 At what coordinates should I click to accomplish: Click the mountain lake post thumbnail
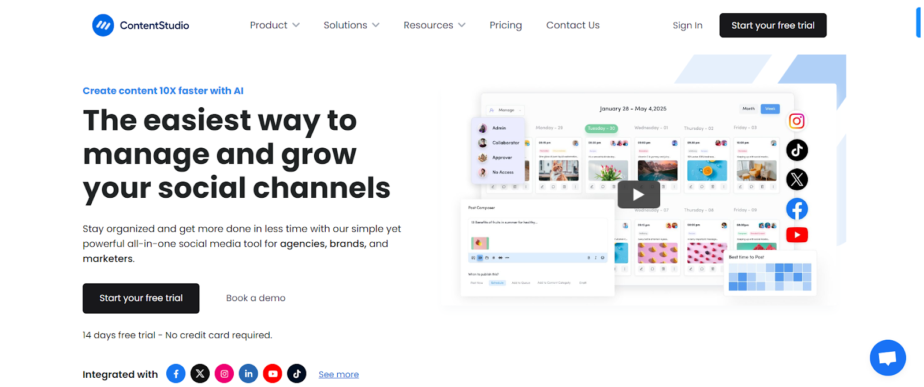click(x=658, y=171)
